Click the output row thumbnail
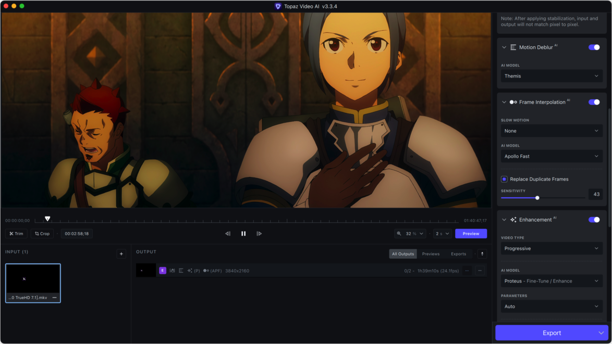Viewport: 612px width, 344px height. coord(146,271)
